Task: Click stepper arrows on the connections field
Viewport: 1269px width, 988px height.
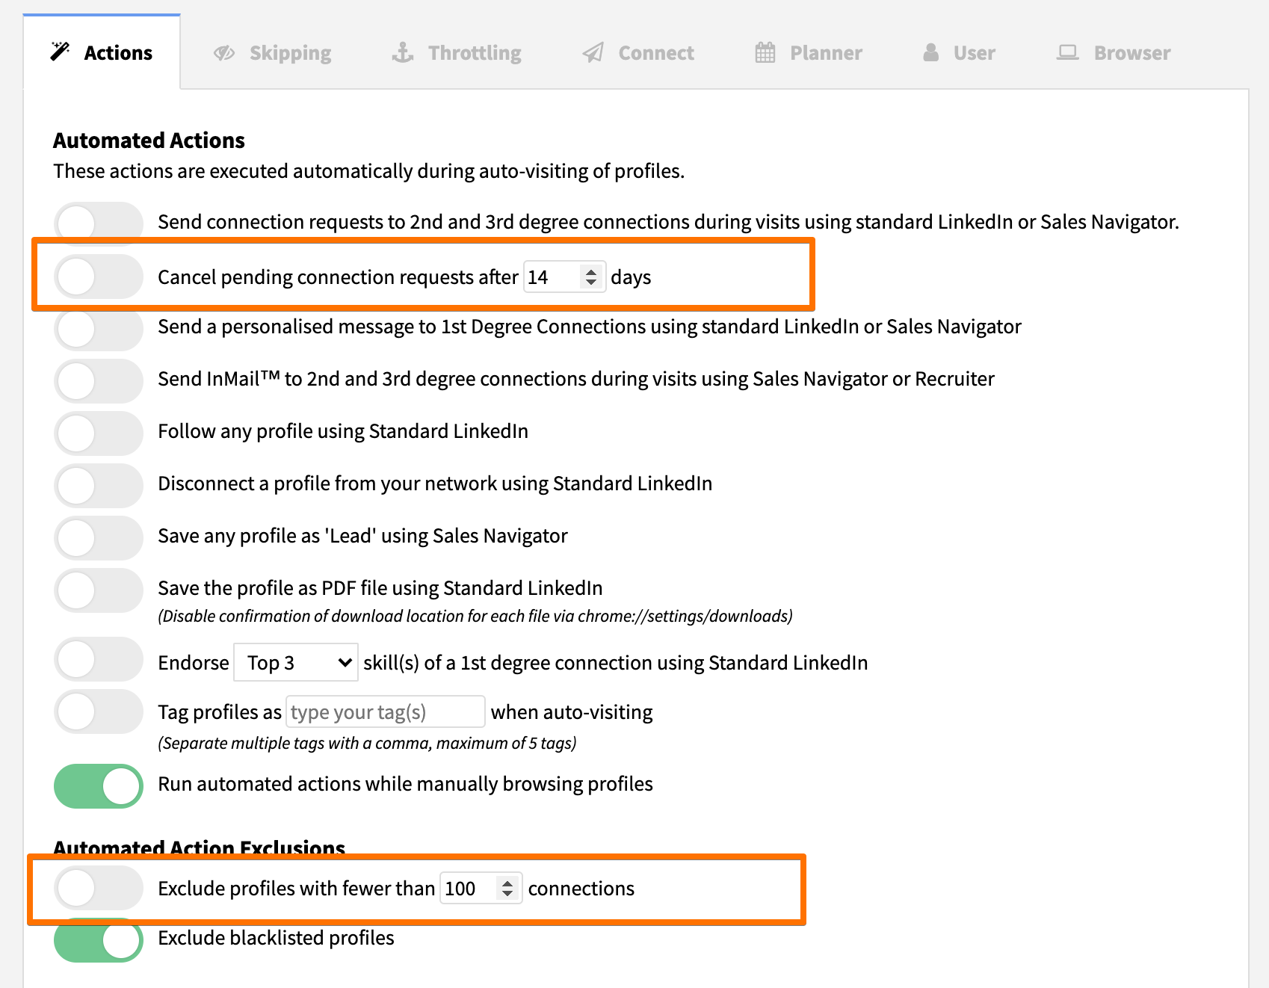Action: [507, 889]
